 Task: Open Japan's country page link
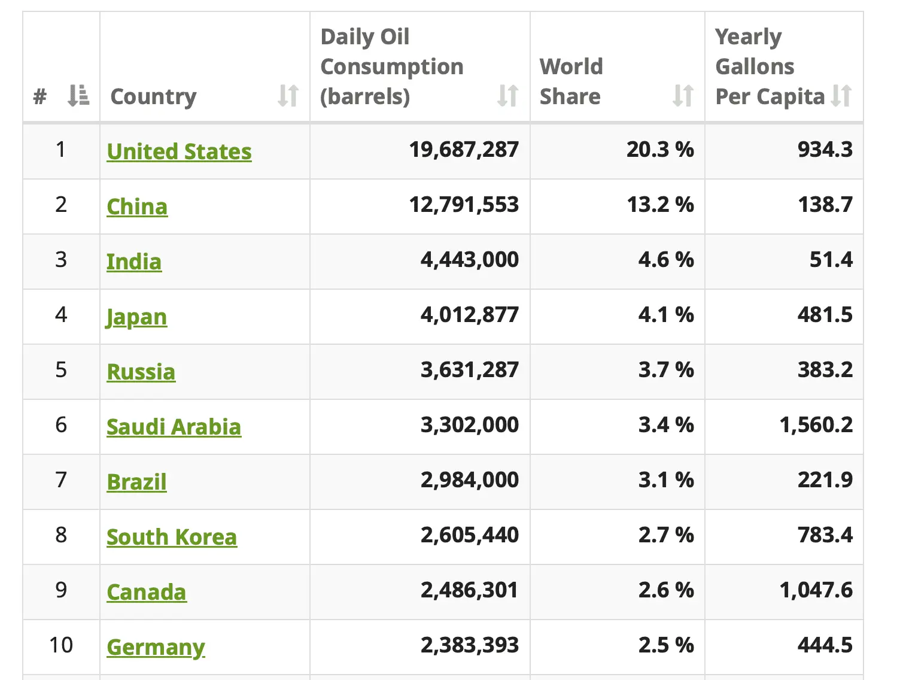pyautogui.click(x=136, y=317)
